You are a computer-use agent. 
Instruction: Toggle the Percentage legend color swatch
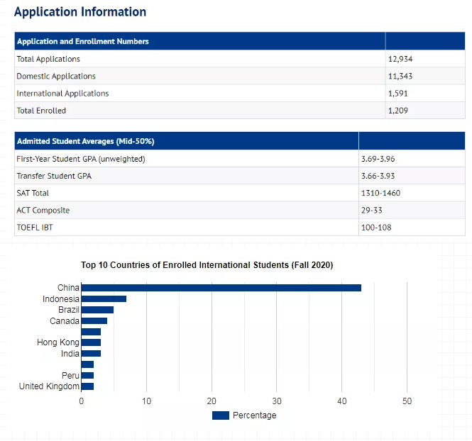tap(221, 415)
